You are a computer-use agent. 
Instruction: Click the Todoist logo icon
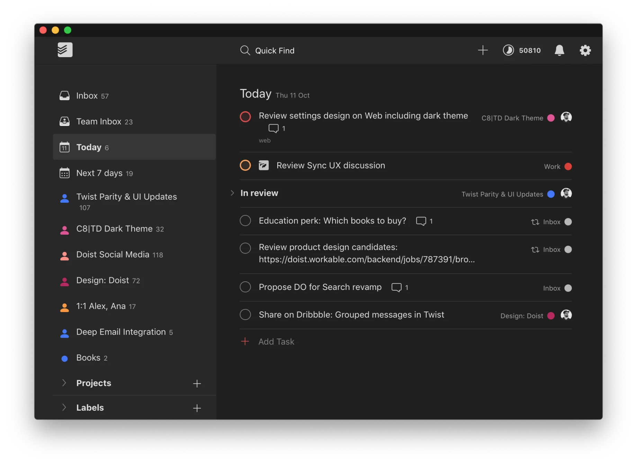tap(65, 50)
